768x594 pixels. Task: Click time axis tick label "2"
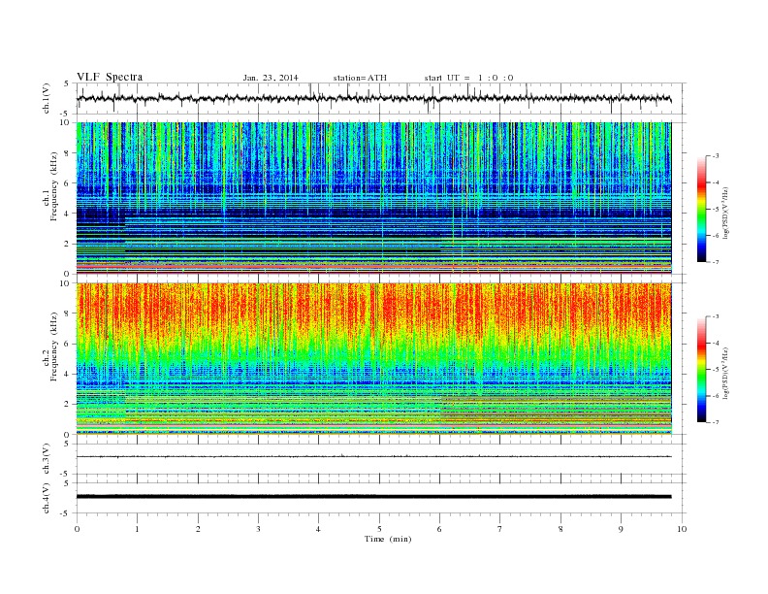tap(198, 529)
